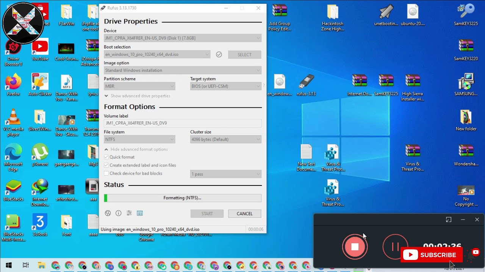Expand Show advanced drive properties
This screenshot has width=485, height=272.
click(137, 96)
